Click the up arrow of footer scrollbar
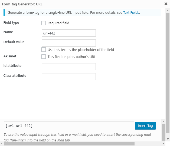The image size is (170, 146). pyautogui.click(x=164, y=121)
